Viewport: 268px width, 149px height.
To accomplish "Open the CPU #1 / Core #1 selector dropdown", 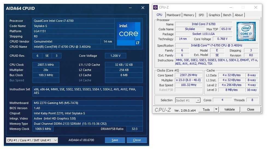I will point(32,140).
